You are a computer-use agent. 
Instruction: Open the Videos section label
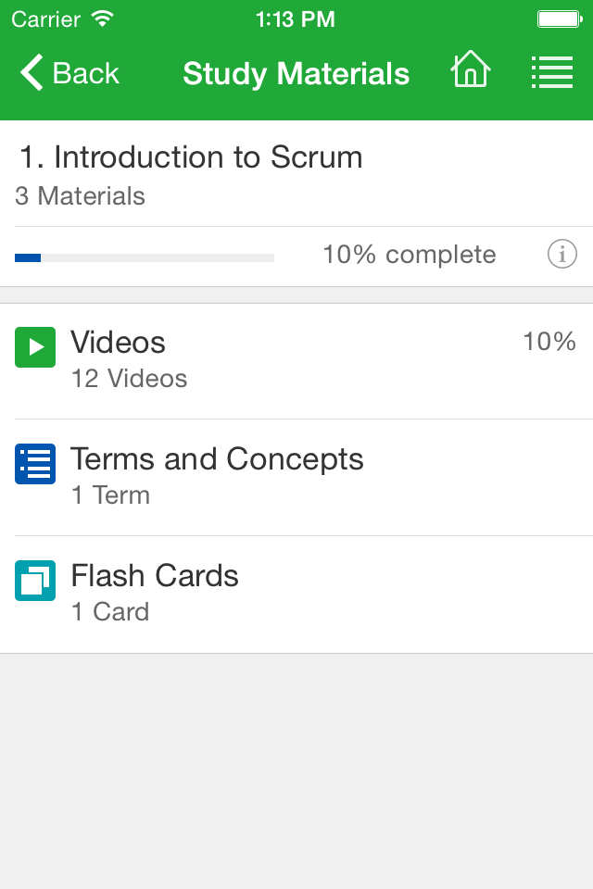coord(118,343)
